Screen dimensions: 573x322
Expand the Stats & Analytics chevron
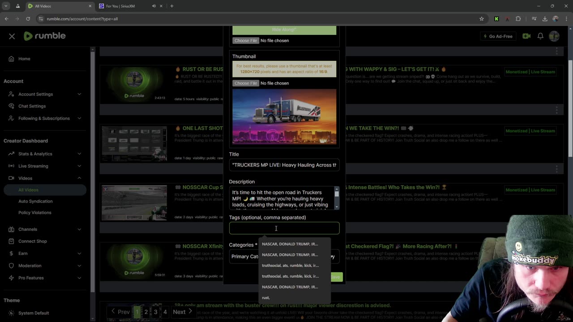[79, 154]
